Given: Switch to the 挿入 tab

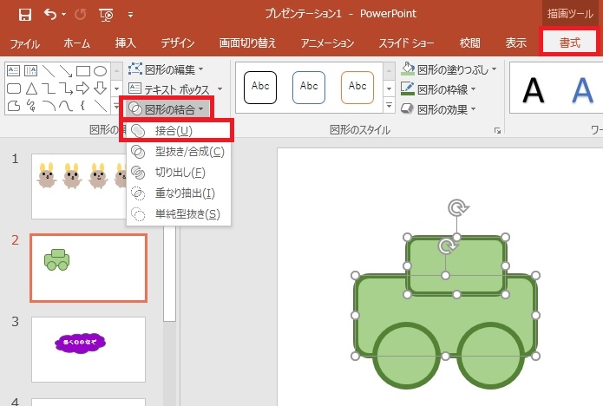Looking at the screenshot, I should pos(125,43).
